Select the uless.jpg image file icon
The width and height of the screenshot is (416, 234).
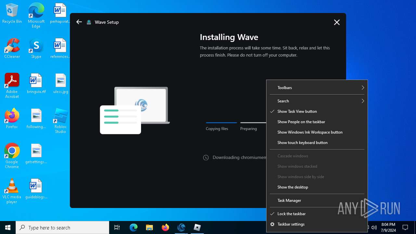coord(60,84)
